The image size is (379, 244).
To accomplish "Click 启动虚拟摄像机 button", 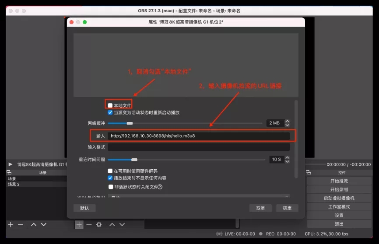I will (339, 198).
